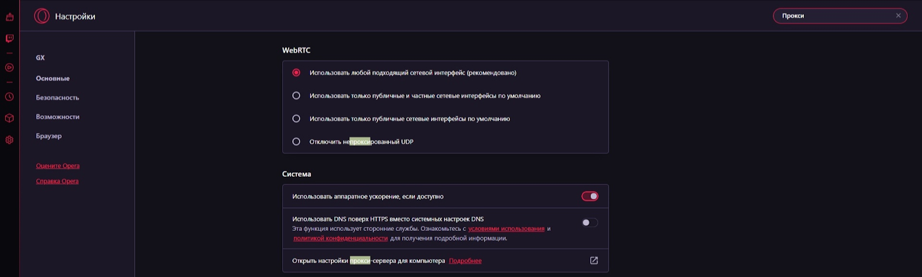Select Отключить непроксированный UDP radio option

(296, 142)
